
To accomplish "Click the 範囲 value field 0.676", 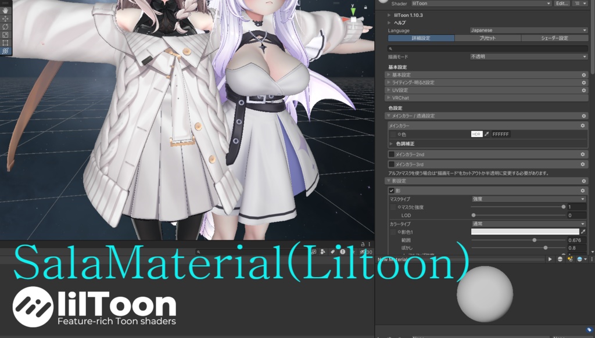I will tap(577, 240).
